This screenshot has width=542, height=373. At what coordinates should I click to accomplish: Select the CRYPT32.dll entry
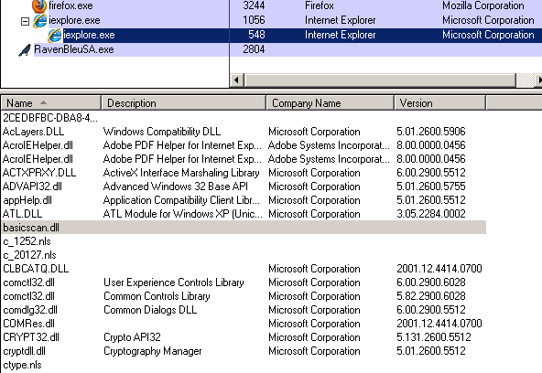(x=31, y=337)
